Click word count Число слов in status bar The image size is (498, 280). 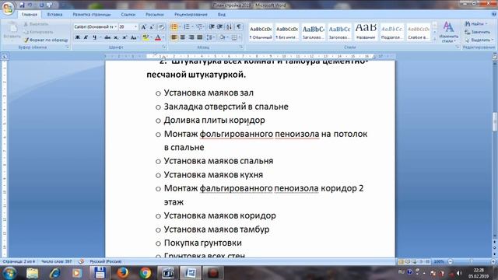[57, 261]
